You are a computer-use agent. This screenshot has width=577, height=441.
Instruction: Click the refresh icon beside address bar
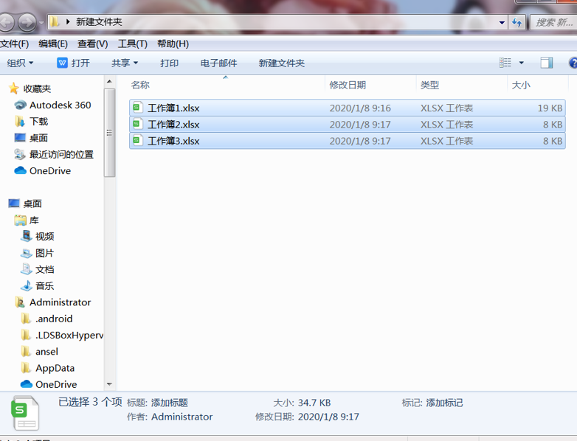pyautogui.click(x=517, y=23)
